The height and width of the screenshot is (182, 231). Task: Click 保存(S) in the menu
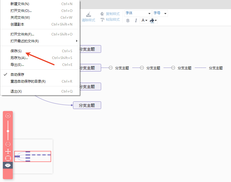[40, 51]
